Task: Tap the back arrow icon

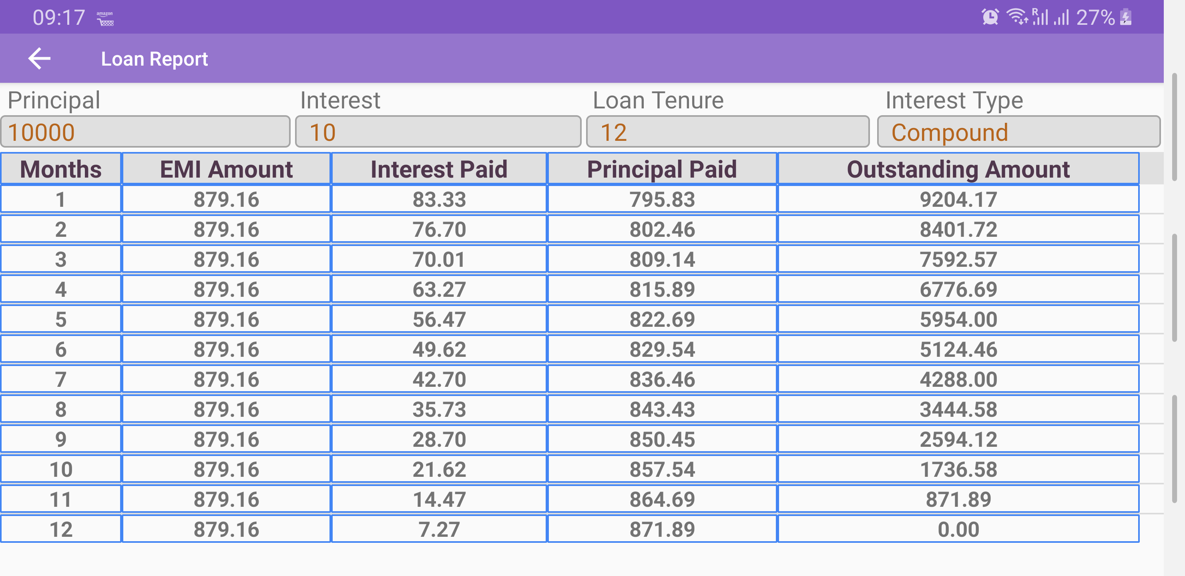Action: tap(40, 59)
